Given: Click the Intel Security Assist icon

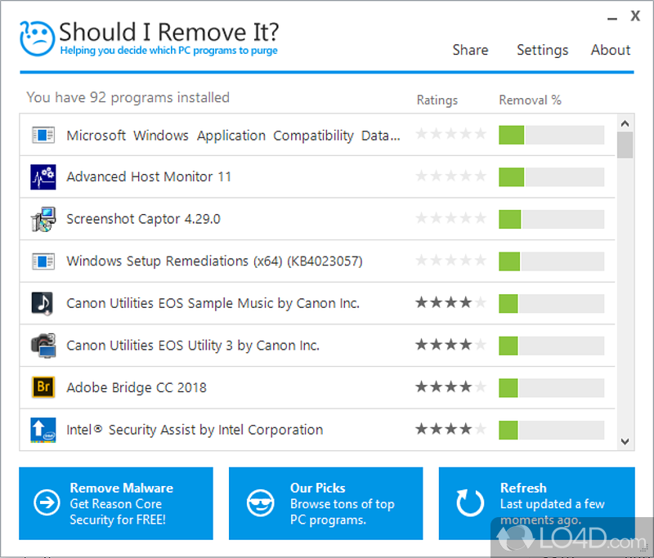Looking at the screenshot, I should [x=43, y=430].
